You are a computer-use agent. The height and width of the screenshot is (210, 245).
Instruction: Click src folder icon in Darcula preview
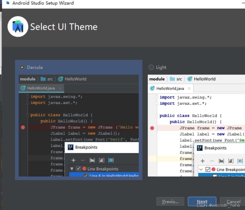point(43,79)
